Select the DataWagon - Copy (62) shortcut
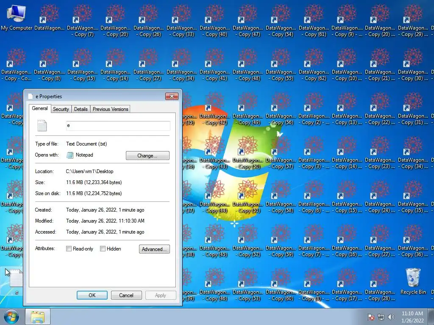 (x=314, y=65)
